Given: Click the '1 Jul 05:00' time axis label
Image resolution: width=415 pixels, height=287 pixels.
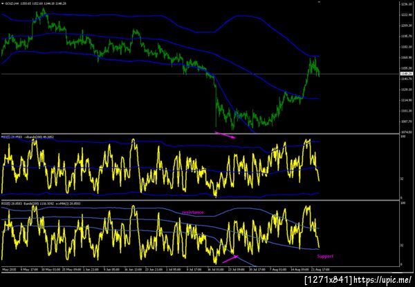Looking at the screenshot, I should [x=173, y=270].
